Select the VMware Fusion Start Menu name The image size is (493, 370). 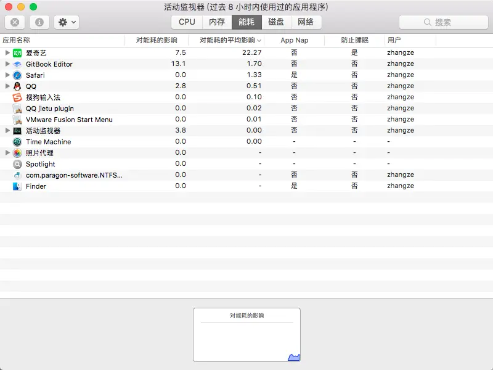[x=69, y=120]
